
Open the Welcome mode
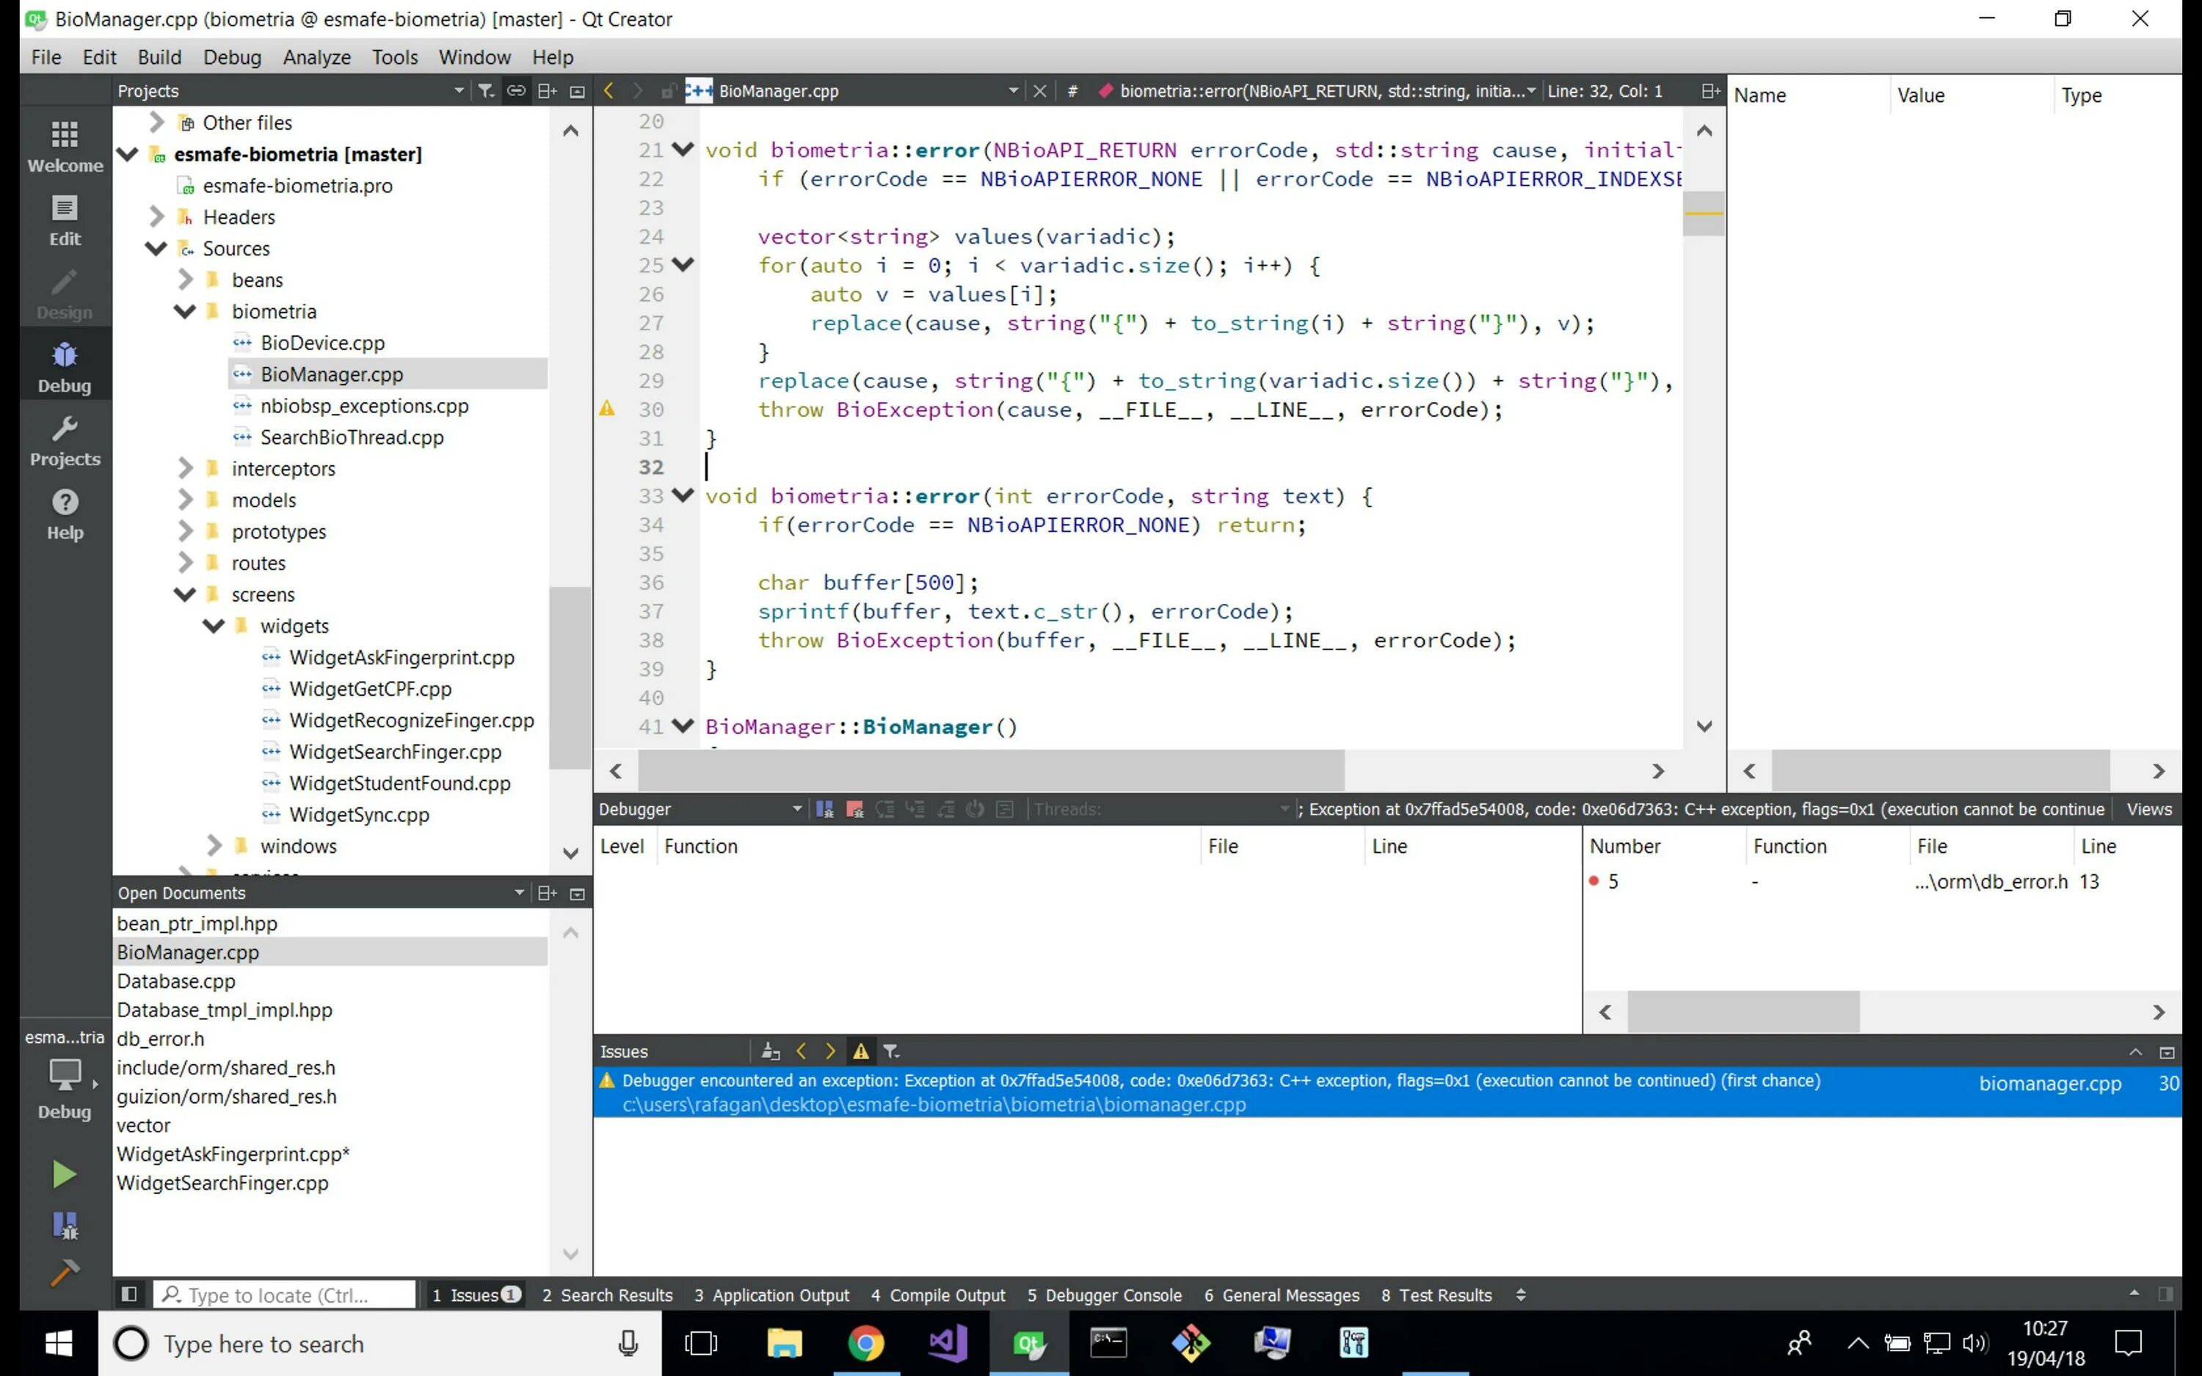point(64,145)
